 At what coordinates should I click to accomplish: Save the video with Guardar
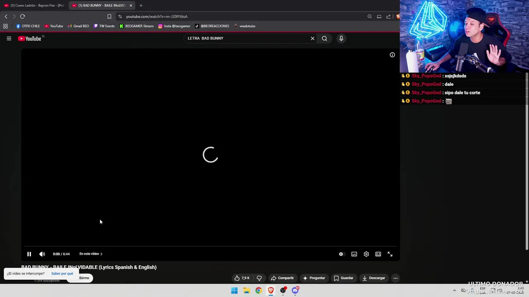click(x=344, y=278)
